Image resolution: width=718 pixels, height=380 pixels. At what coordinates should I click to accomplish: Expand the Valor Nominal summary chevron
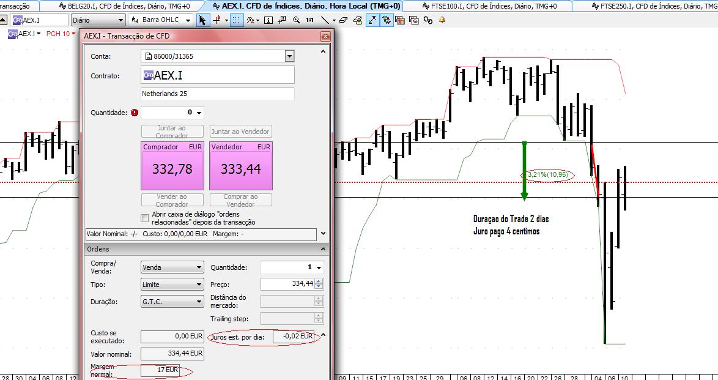click(x=324, y=233)
